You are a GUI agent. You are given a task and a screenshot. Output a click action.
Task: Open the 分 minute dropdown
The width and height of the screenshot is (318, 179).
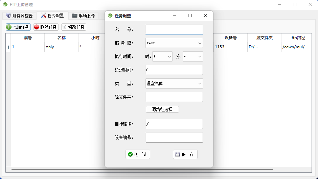coord(193,56)
